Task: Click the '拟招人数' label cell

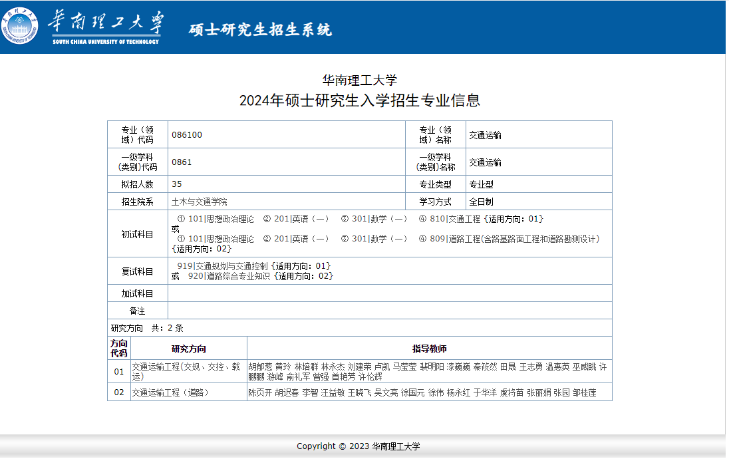Action: (x=138, y=184)
